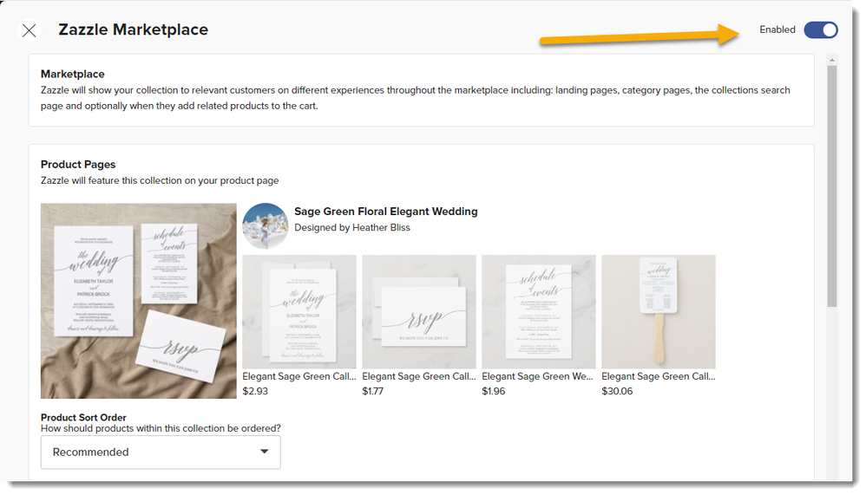Click Elegant Sage Green We... product name

(x=537, y=376)
